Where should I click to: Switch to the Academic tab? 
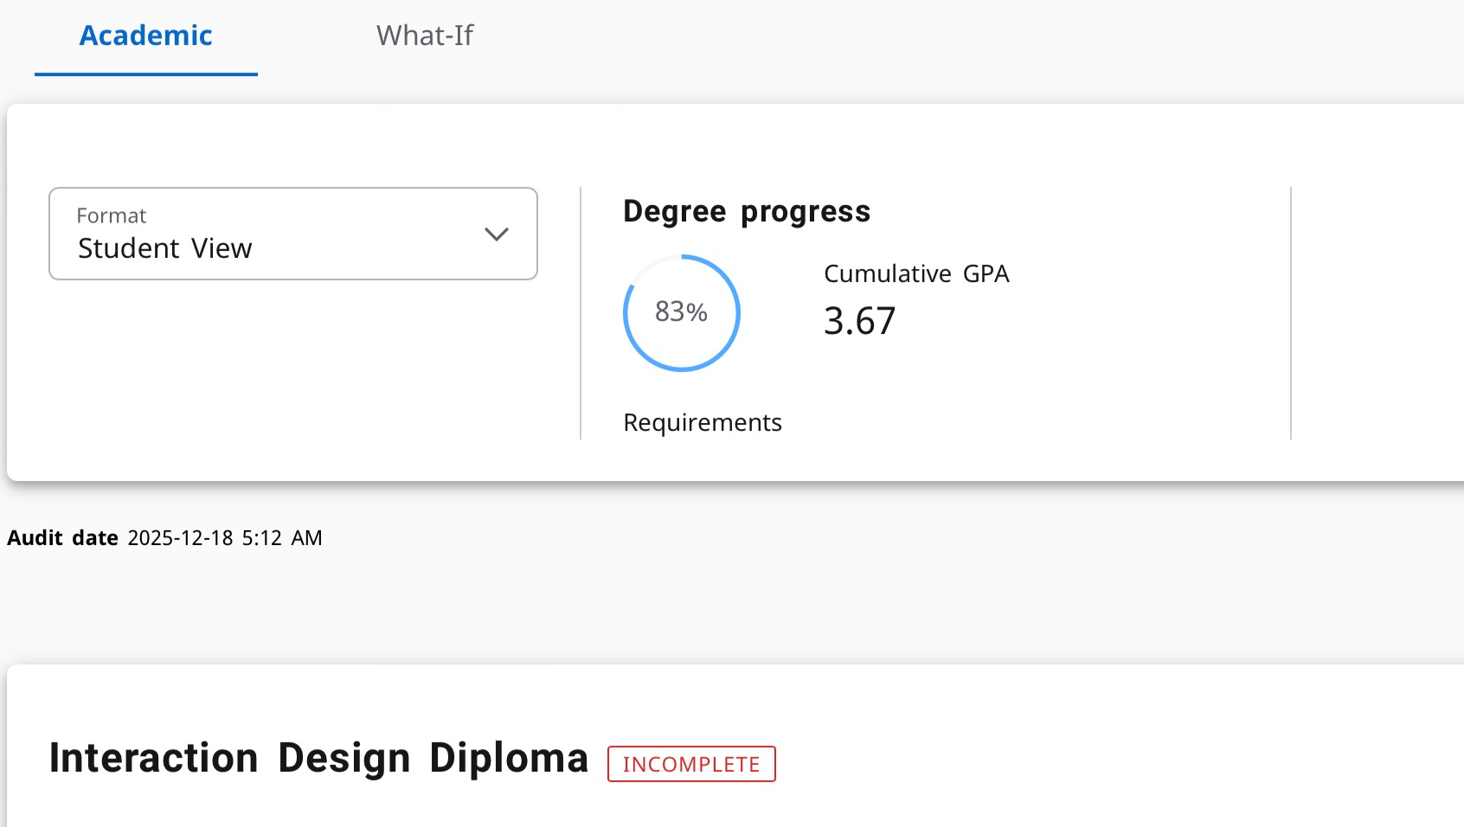145,35
